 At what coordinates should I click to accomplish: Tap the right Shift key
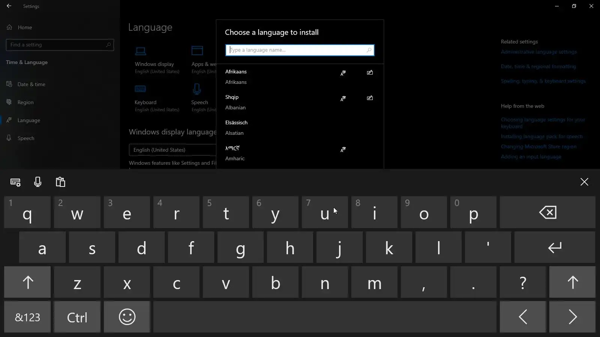572,282
